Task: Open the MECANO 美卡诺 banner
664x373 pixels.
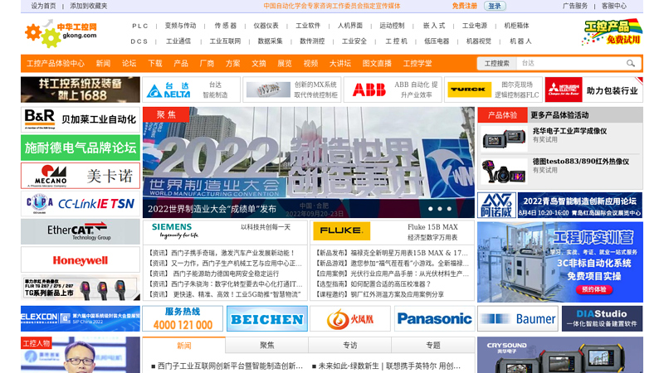Action: [x=81, y=176]
